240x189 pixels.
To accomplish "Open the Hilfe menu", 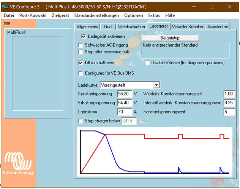I will 170,15.
